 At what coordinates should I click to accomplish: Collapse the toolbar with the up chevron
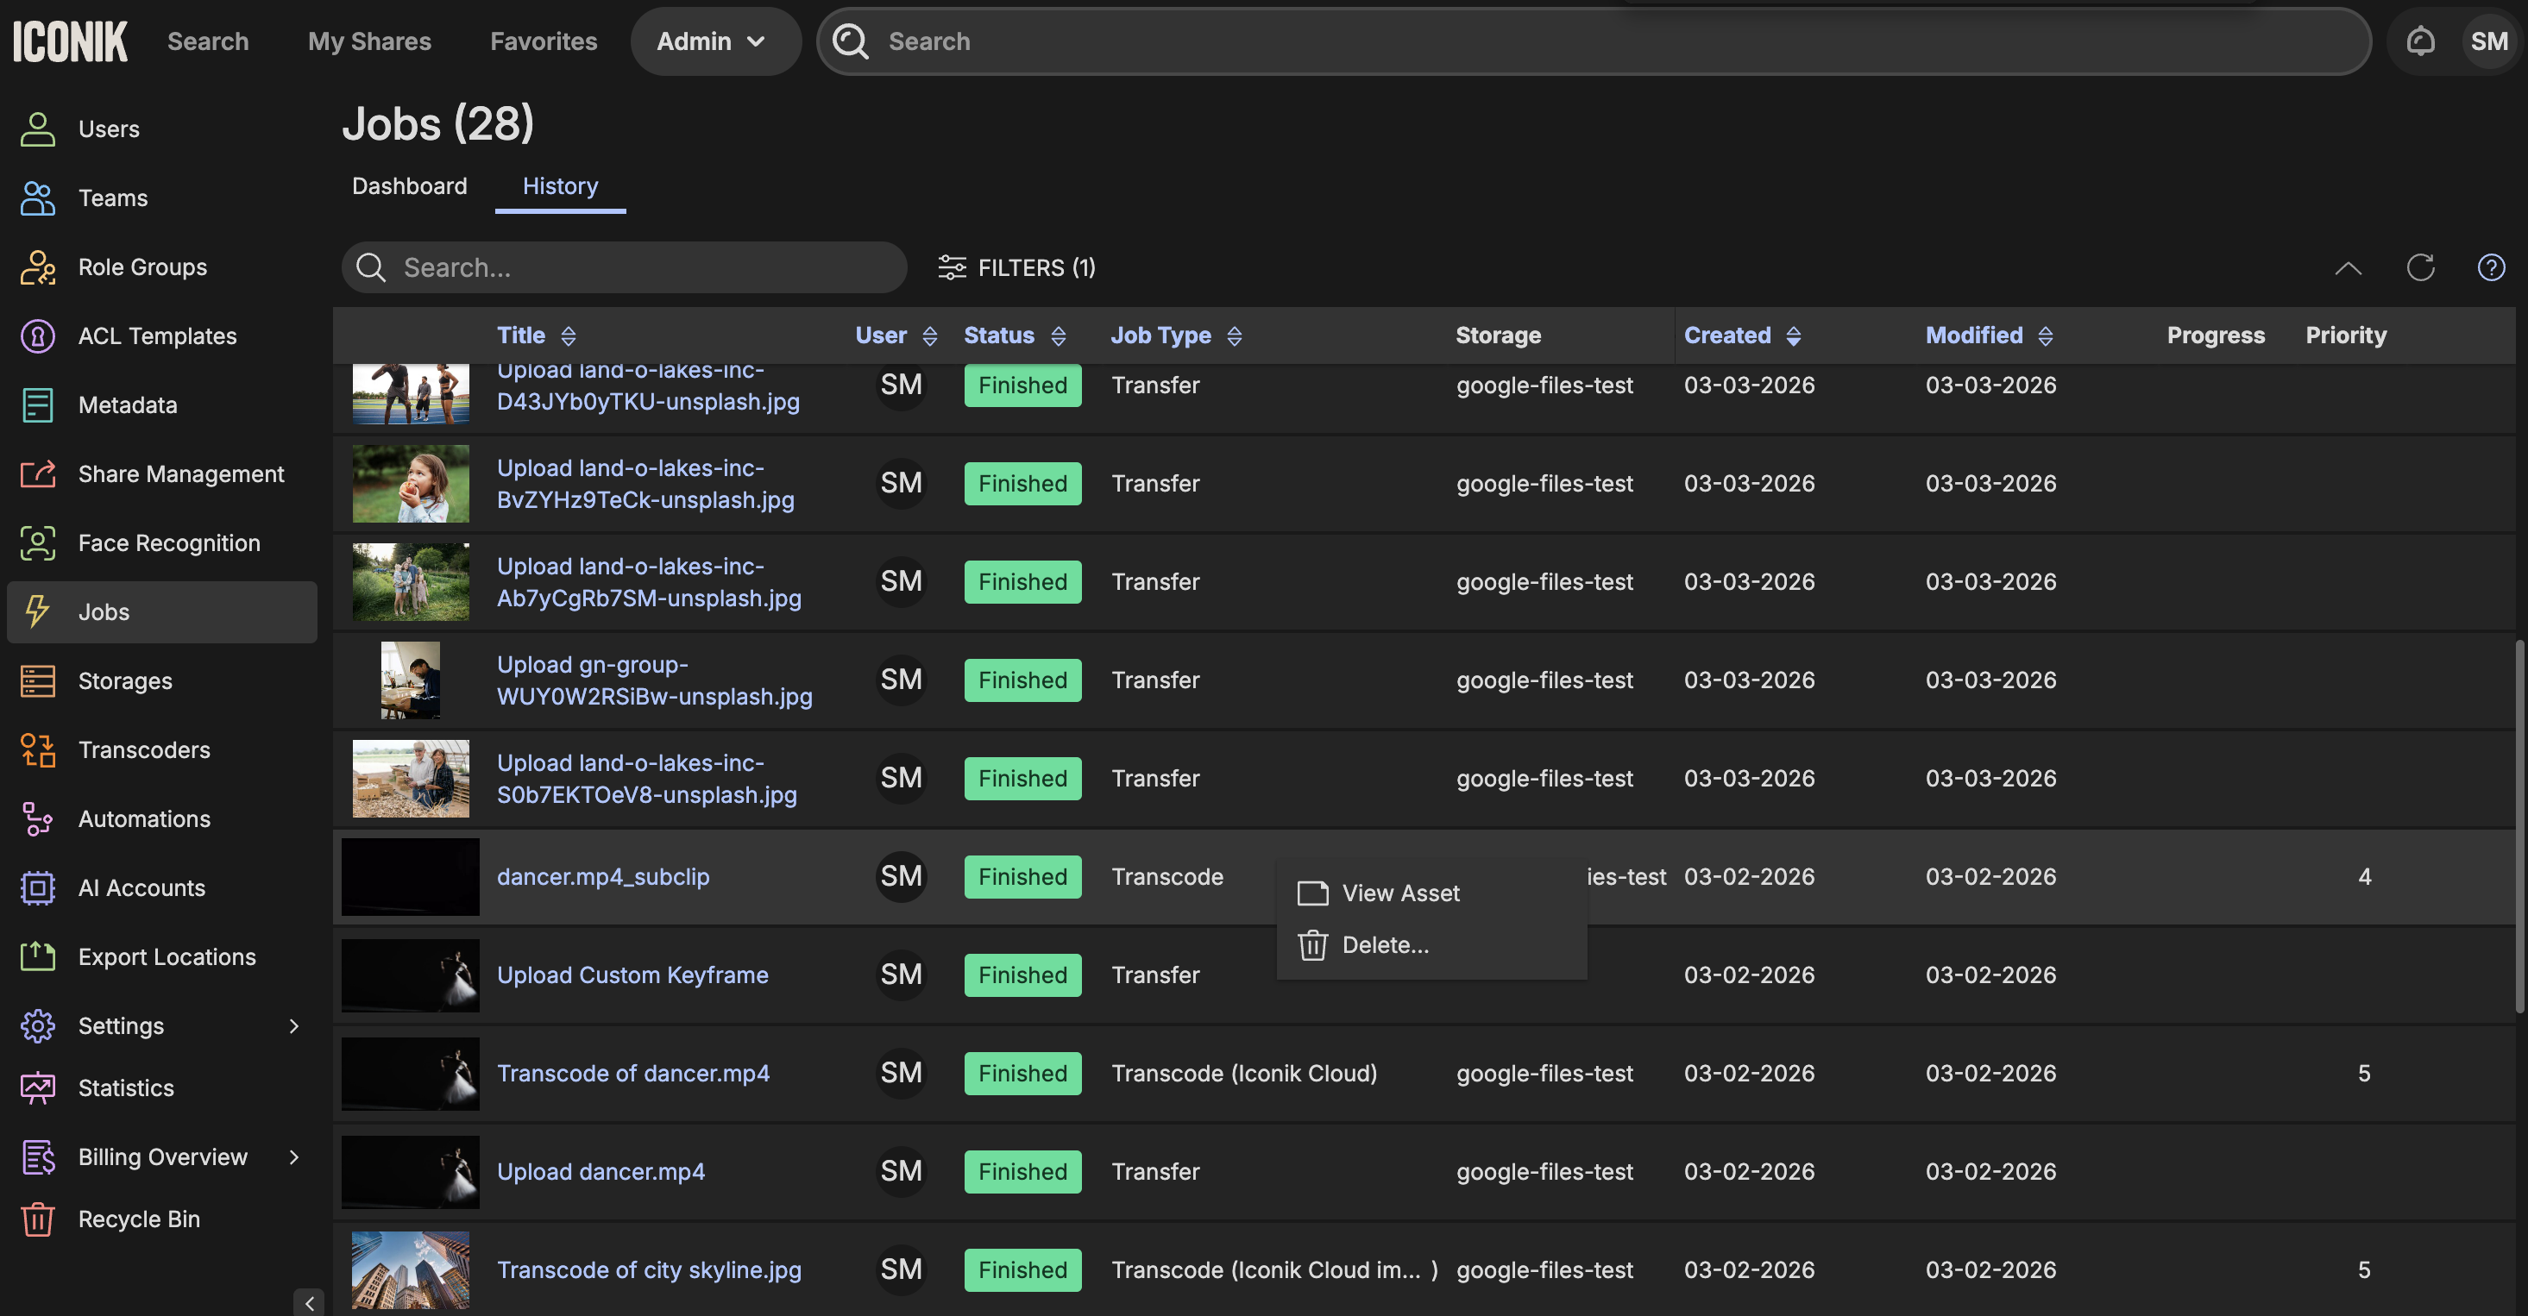coord(2348,267)
